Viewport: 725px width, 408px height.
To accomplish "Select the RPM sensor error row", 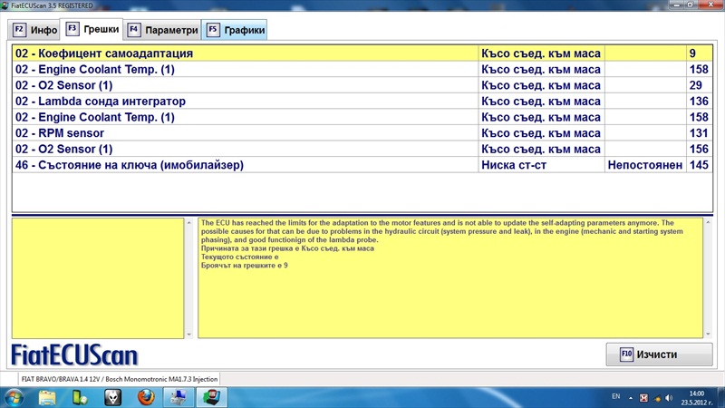I will (245, 133).
